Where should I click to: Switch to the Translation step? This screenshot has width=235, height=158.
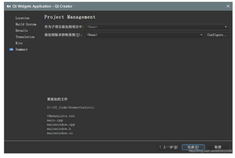tap(25, 37)
